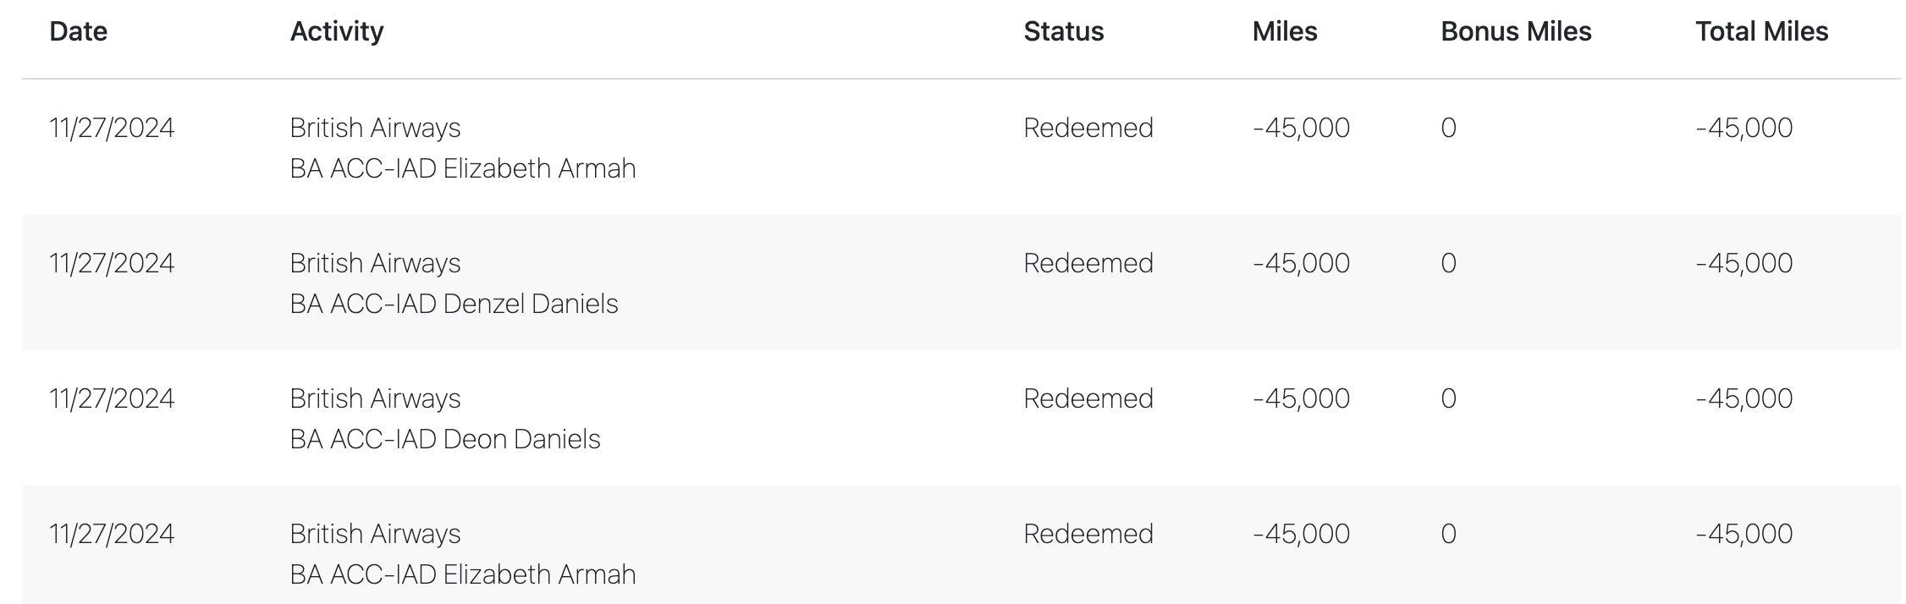Click the Bonus Miles column header
Screen dimensions: 1906x604
pyautogui.click(x=1516, y=31)
